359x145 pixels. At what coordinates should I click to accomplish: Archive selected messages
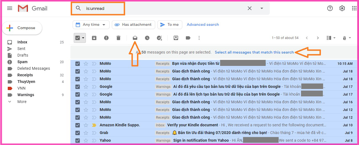(94, 38)
